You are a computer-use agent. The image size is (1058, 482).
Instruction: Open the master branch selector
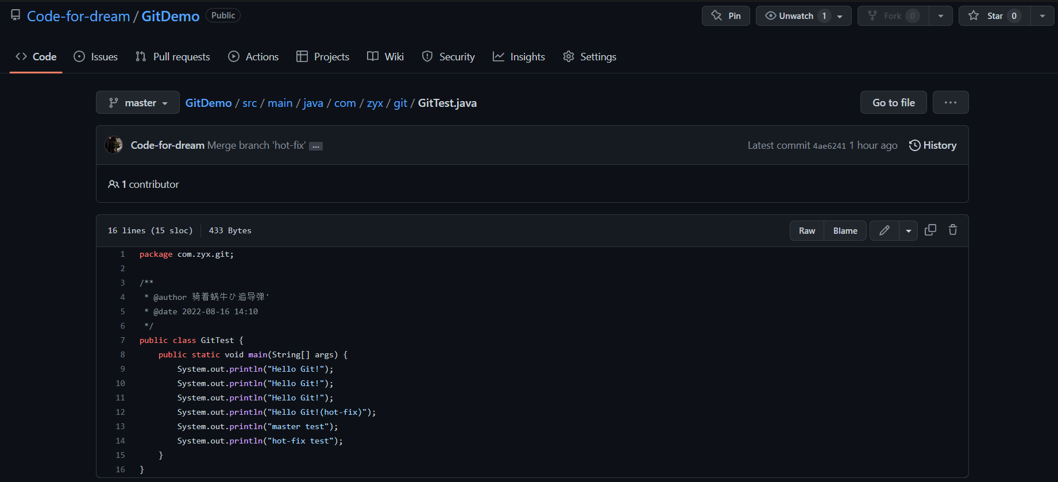click(138, 102)
